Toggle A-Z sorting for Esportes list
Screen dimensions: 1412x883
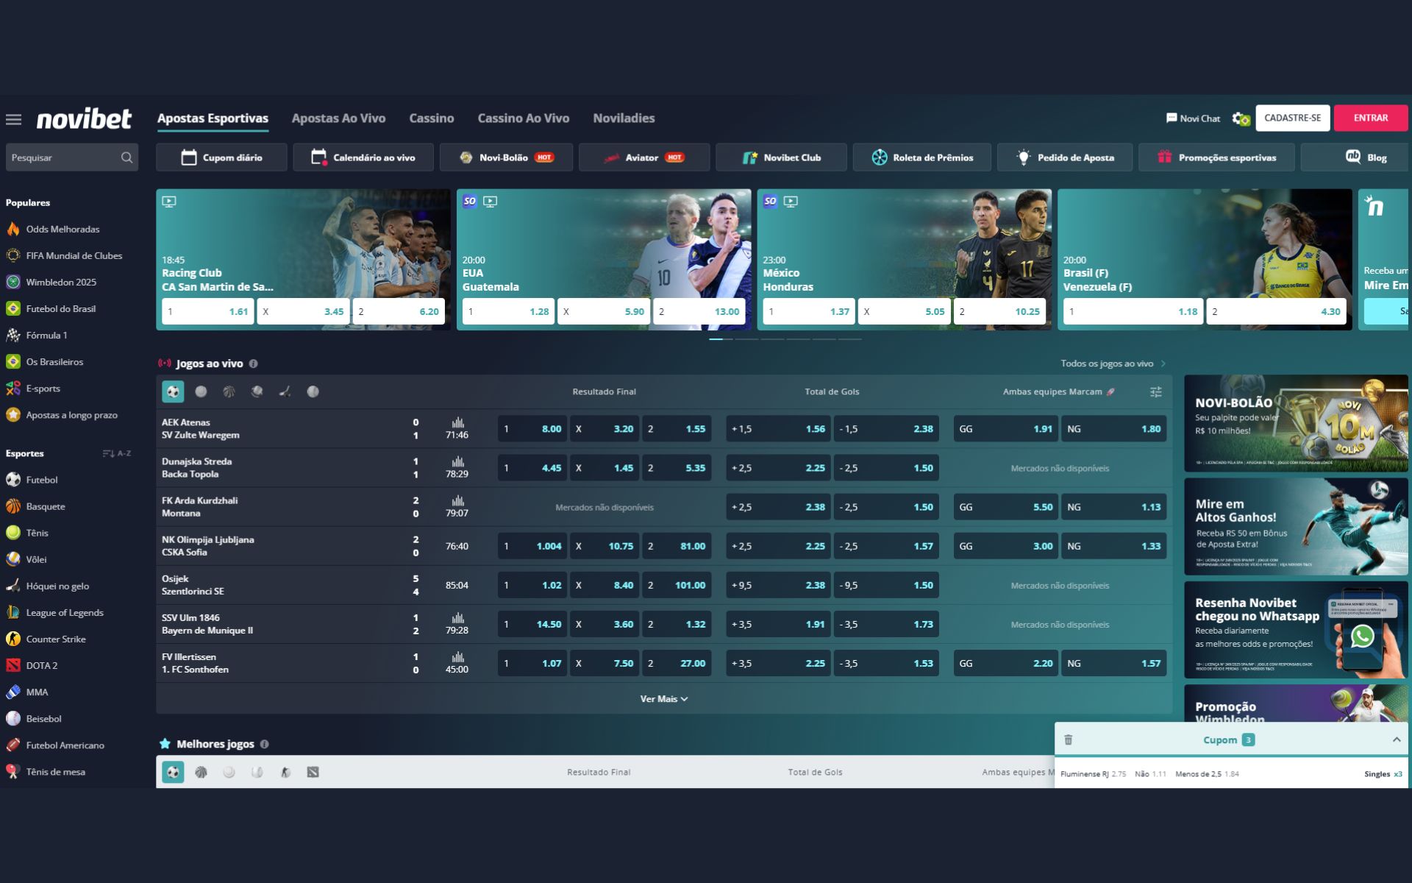[116, 453]
